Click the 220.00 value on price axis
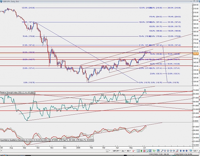200x156 pixels. tap(196, 5)
